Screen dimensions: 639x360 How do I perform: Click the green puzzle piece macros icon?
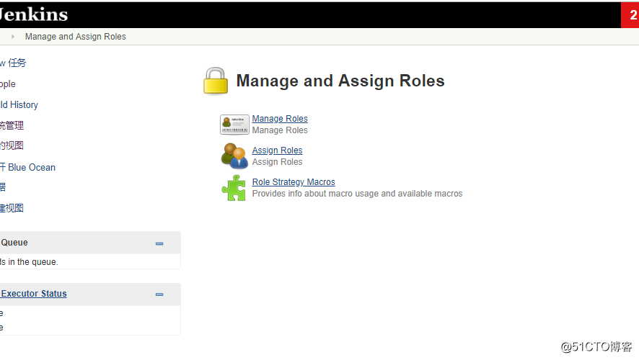click(x=234, y=187)
